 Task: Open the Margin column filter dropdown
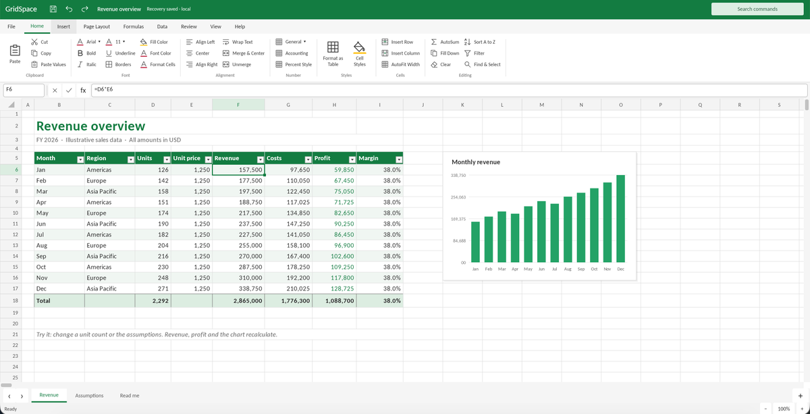point(399,159)
